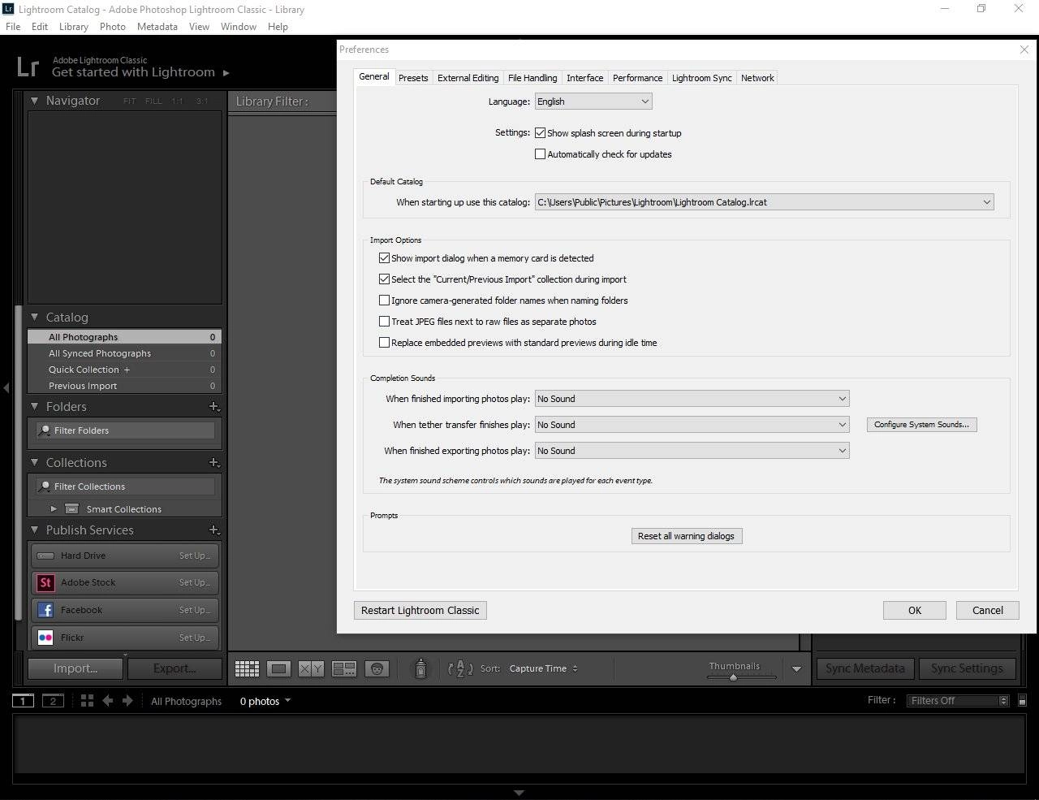
Task: Open finished exporting photos sound dropdown
Action: pos(692,451)
